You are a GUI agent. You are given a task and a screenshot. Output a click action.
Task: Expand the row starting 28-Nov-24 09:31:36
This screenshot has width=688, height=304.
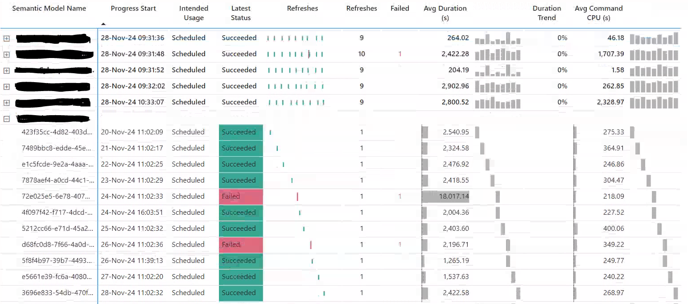click(6, 38)
